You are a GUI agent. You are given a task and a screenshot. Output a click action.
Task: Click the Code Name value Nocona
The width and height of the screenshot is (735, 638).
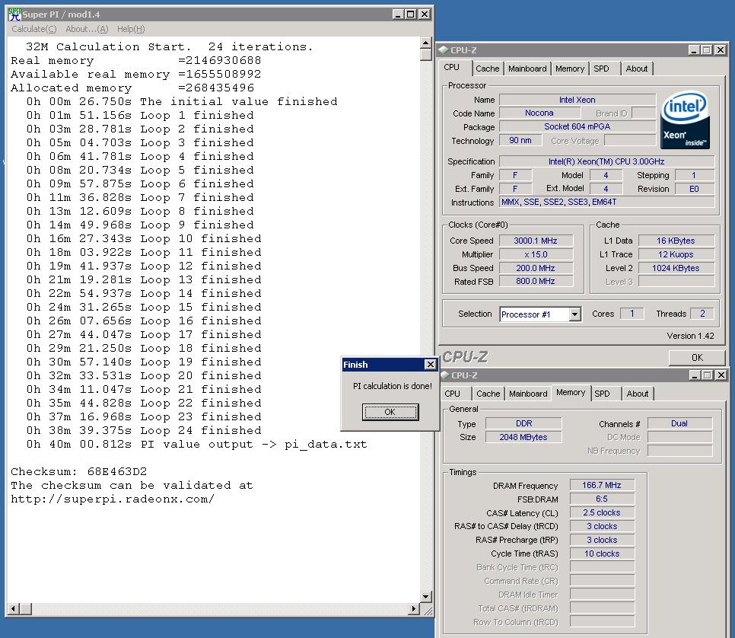point(539,113)
